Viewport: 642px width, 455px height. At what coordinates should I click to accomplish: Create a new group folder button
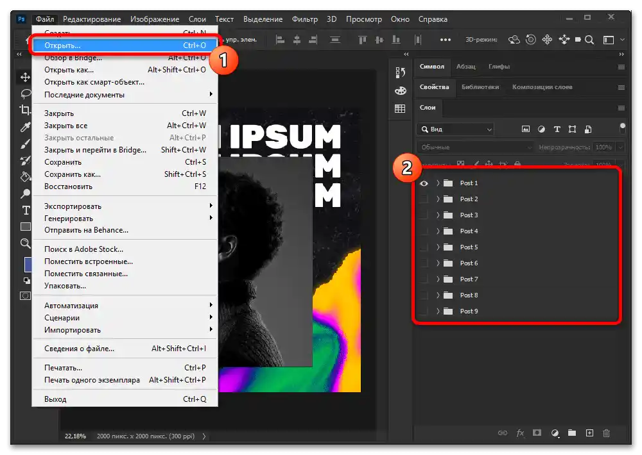pos(572,433)
